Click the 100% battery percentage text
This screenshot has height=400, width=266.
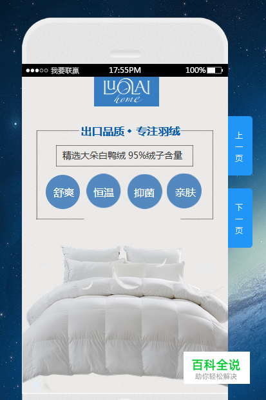click(x=195, y=70)
